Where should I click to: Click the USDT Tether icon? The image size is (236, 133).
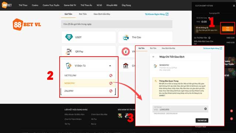coord(69,37)
